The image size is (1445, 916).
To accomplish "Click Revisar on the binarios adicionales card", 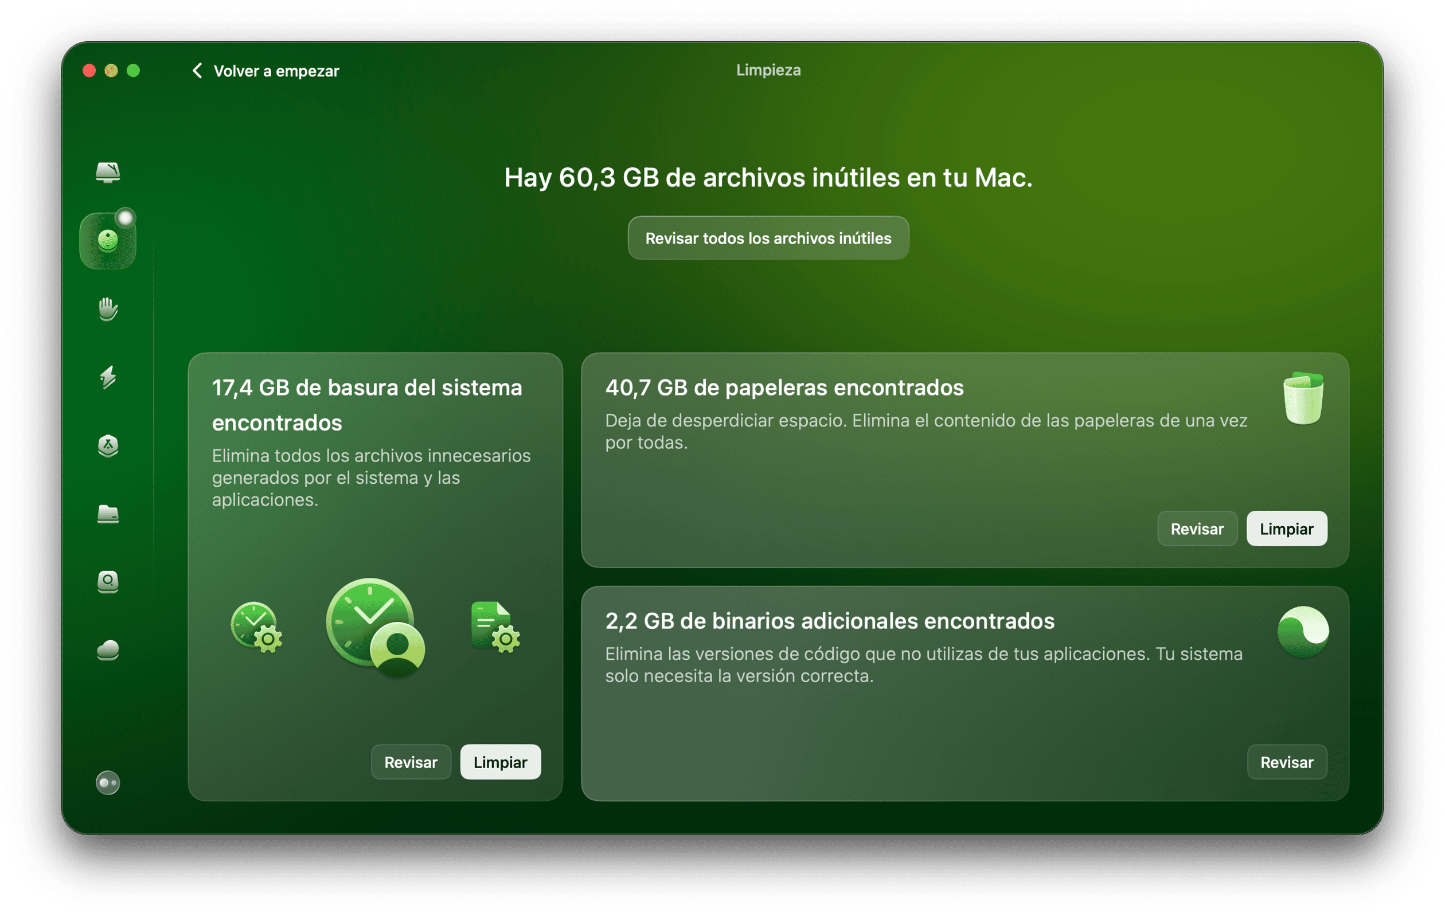I will (x=1287, y=762).
